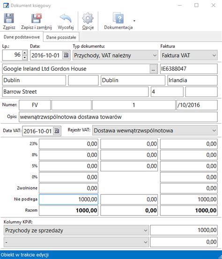Open Opcje gear icon

pos(88,18)
